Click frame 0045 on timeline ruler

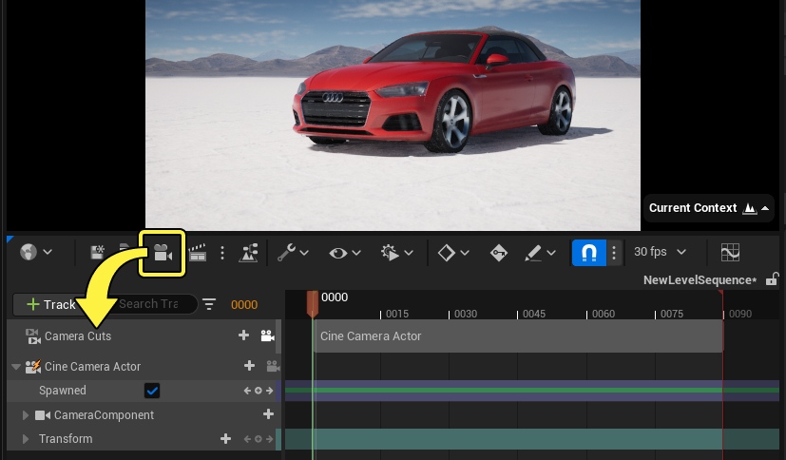click(534, 314)
